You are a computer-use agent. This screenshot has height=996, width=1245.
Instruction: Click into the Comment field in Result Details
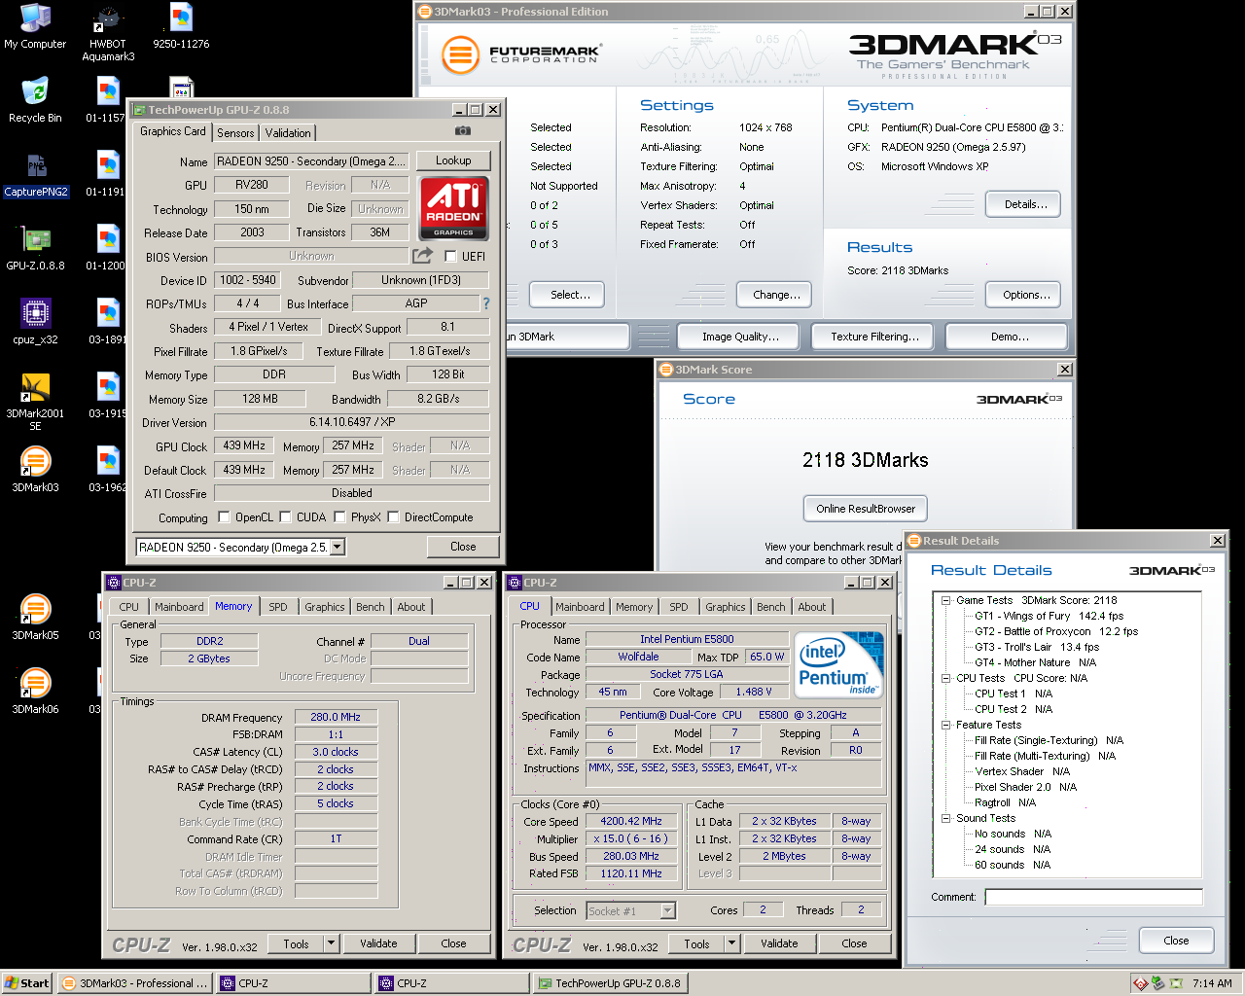tap(1093, 897)
